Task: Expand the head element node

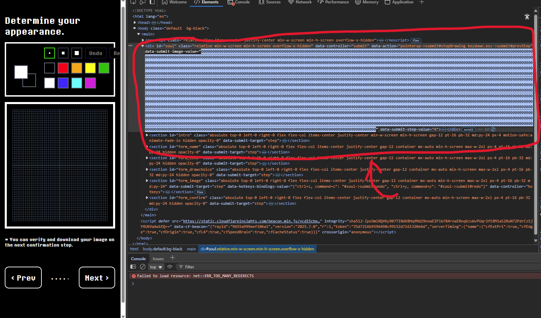Action: point(135,23)
